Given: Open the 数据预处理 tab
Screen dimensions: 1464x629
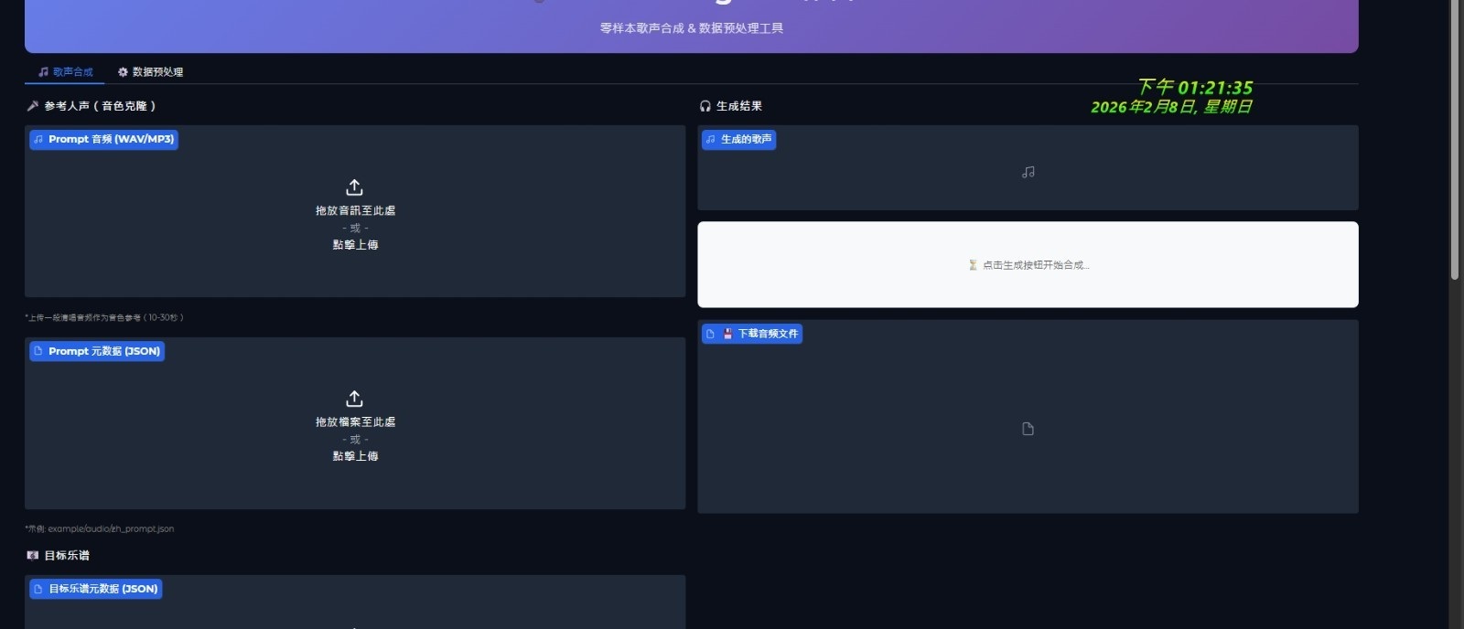Looking at the screenshot, I should tap(150, 71).
